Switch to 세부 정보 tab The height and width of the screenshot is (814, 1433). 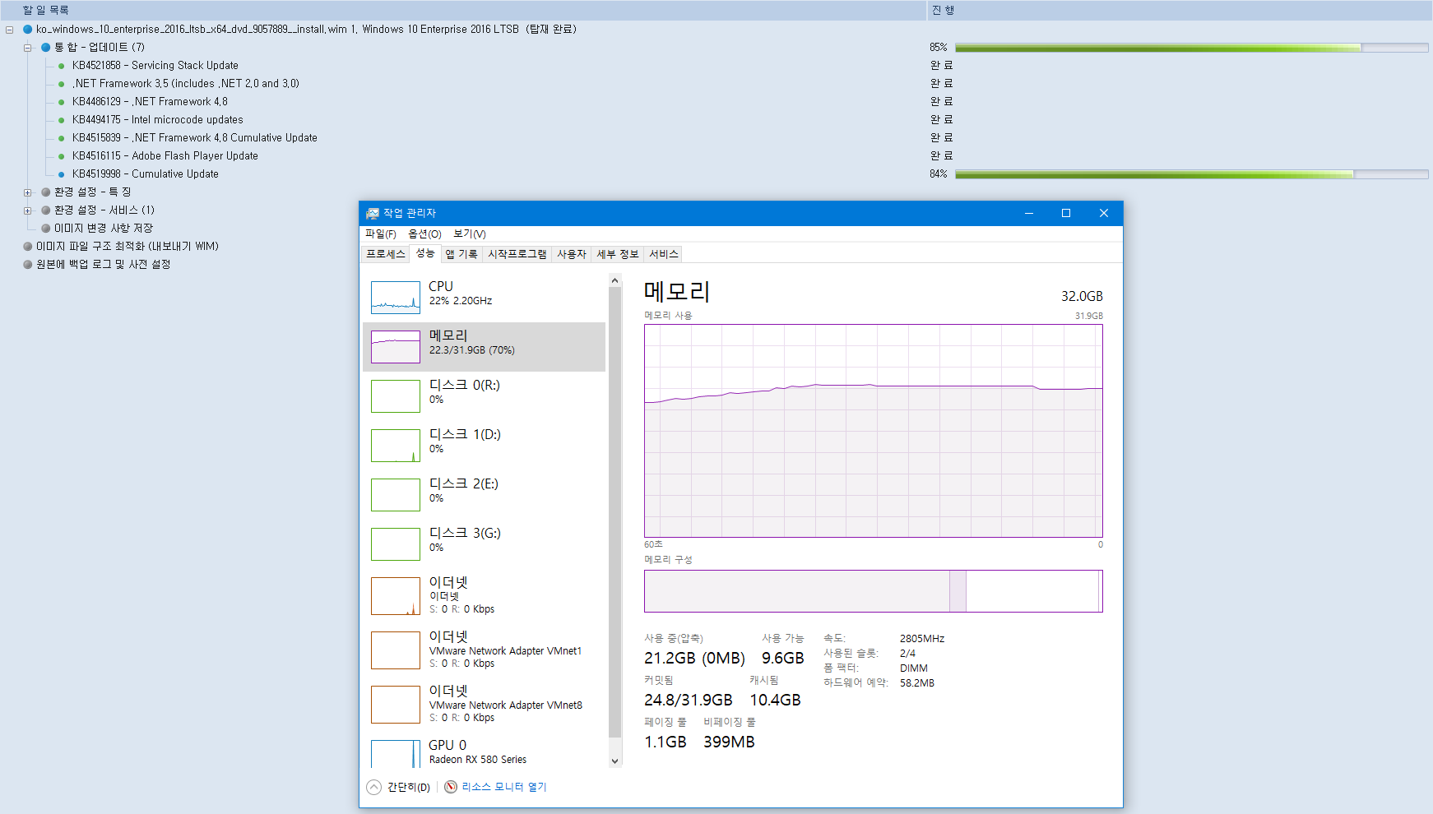tap(618, 254)
